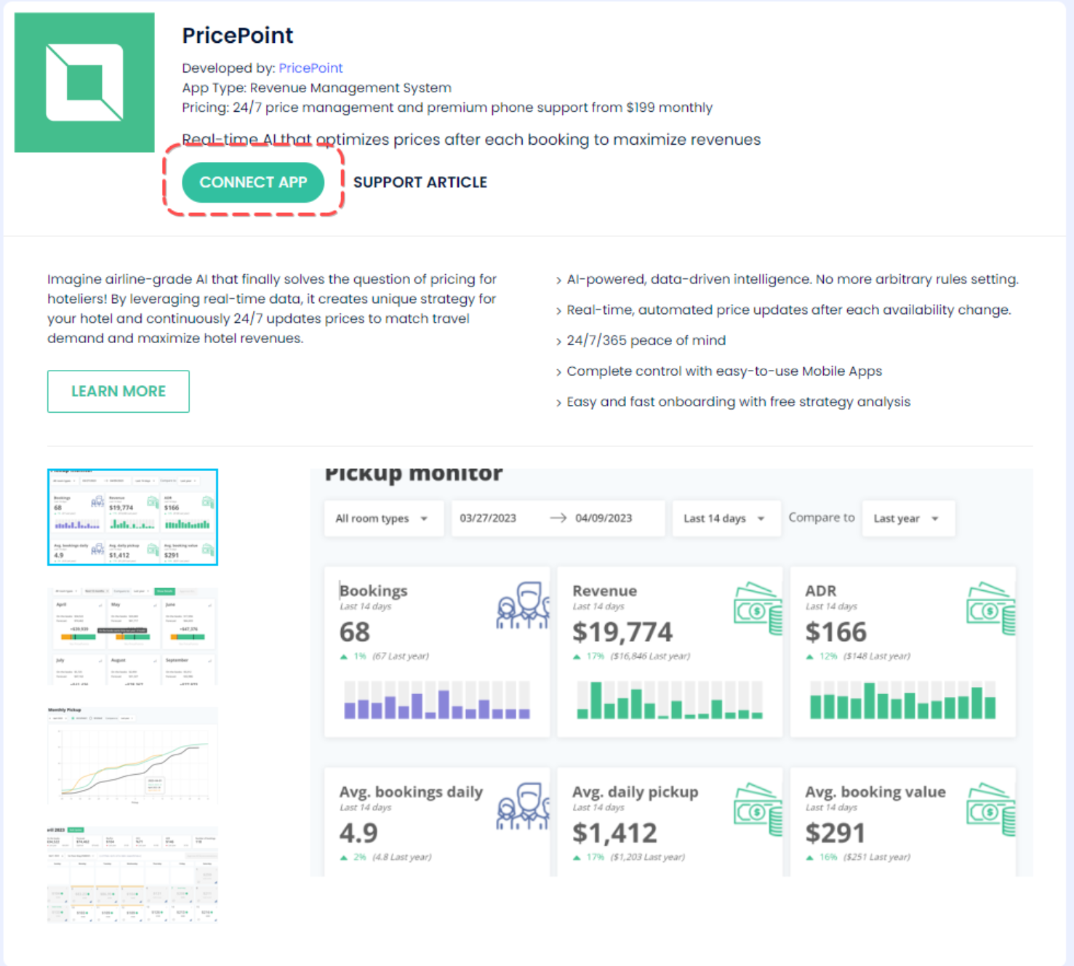Click the Revenue 17% up indicator
Screen dimensions: 1074x966
pyautogui.click(x=590, y=656)
